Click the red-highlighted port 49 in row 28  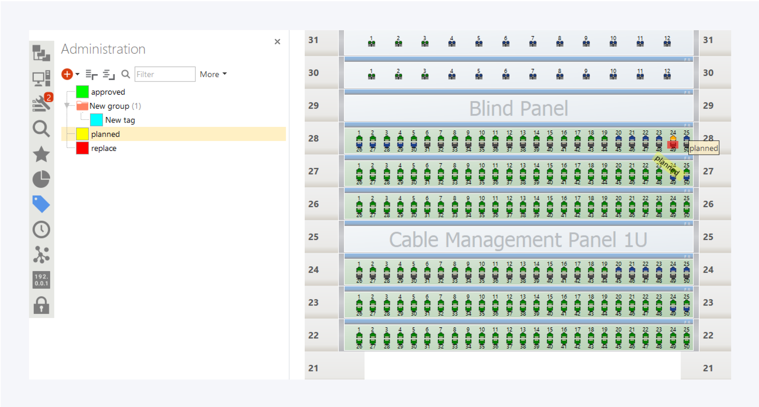tap(673, 145)
